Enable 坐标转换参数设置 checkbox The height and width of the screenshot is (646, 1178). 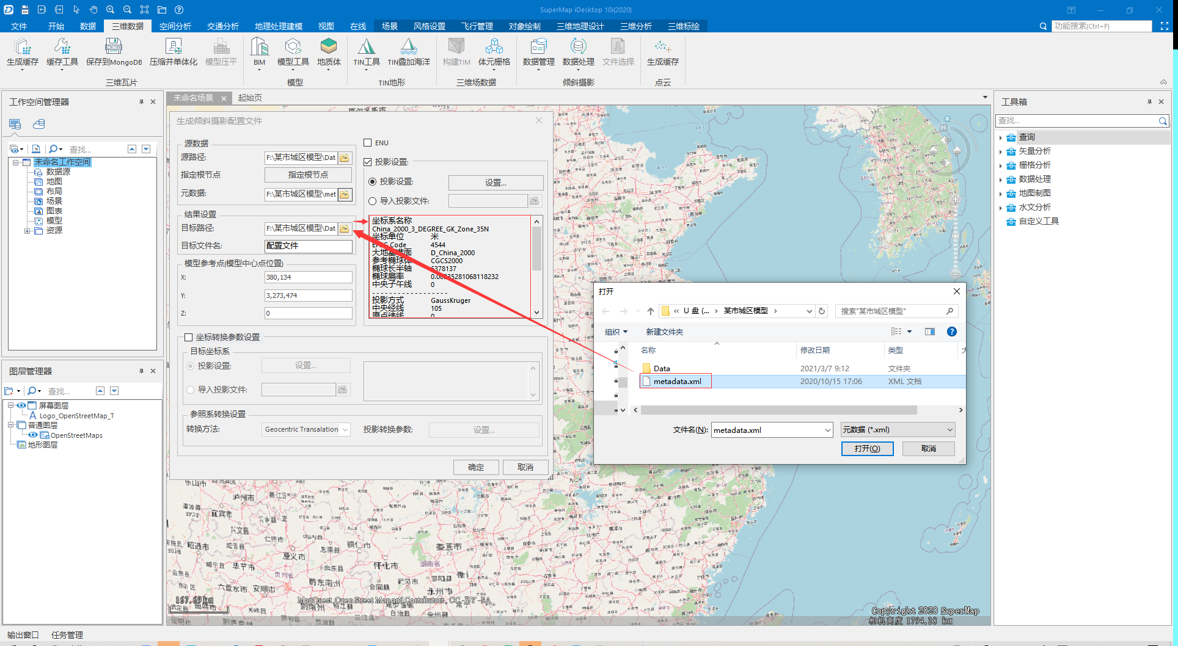click(188, 337)
